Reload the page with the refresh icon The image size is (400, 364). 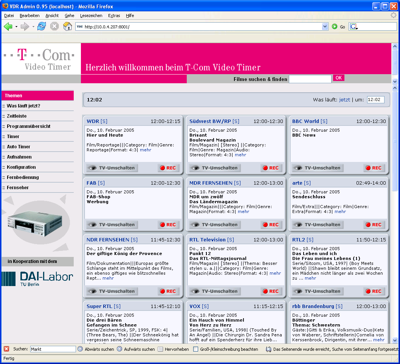42,26
